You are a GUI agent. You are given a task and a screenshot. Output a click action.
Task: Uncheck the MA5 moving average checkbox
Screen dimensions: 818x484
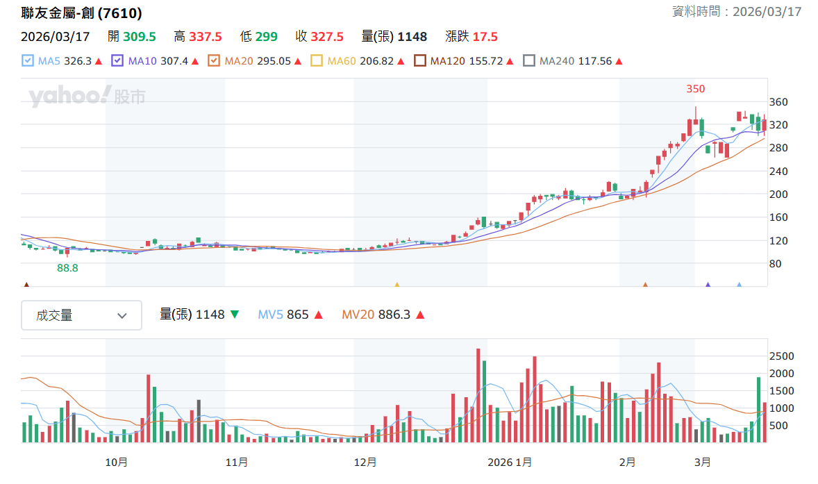28,61
